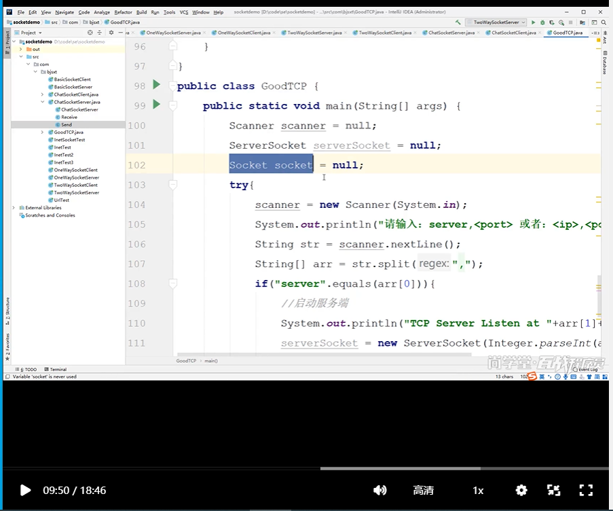This screenshot has width=613, height=511.
Task: Play the paused video
Action: click(25, 490)
